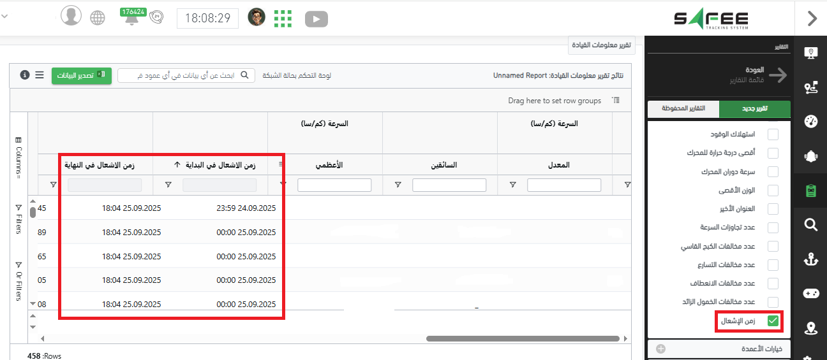Click the anchor icon in right sidebar

[x=810, y=259]
